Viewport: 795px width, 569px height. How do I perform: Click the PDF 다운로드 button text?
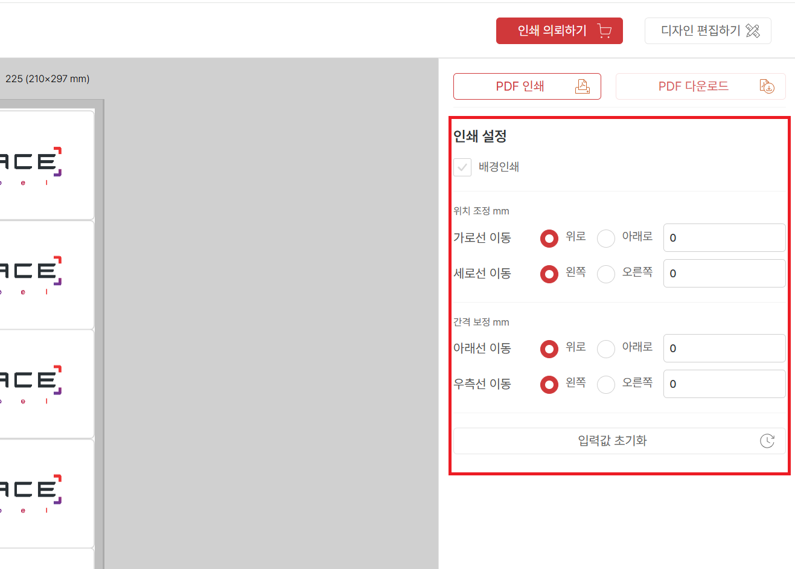pyautogui.click(x=693, y=86)
